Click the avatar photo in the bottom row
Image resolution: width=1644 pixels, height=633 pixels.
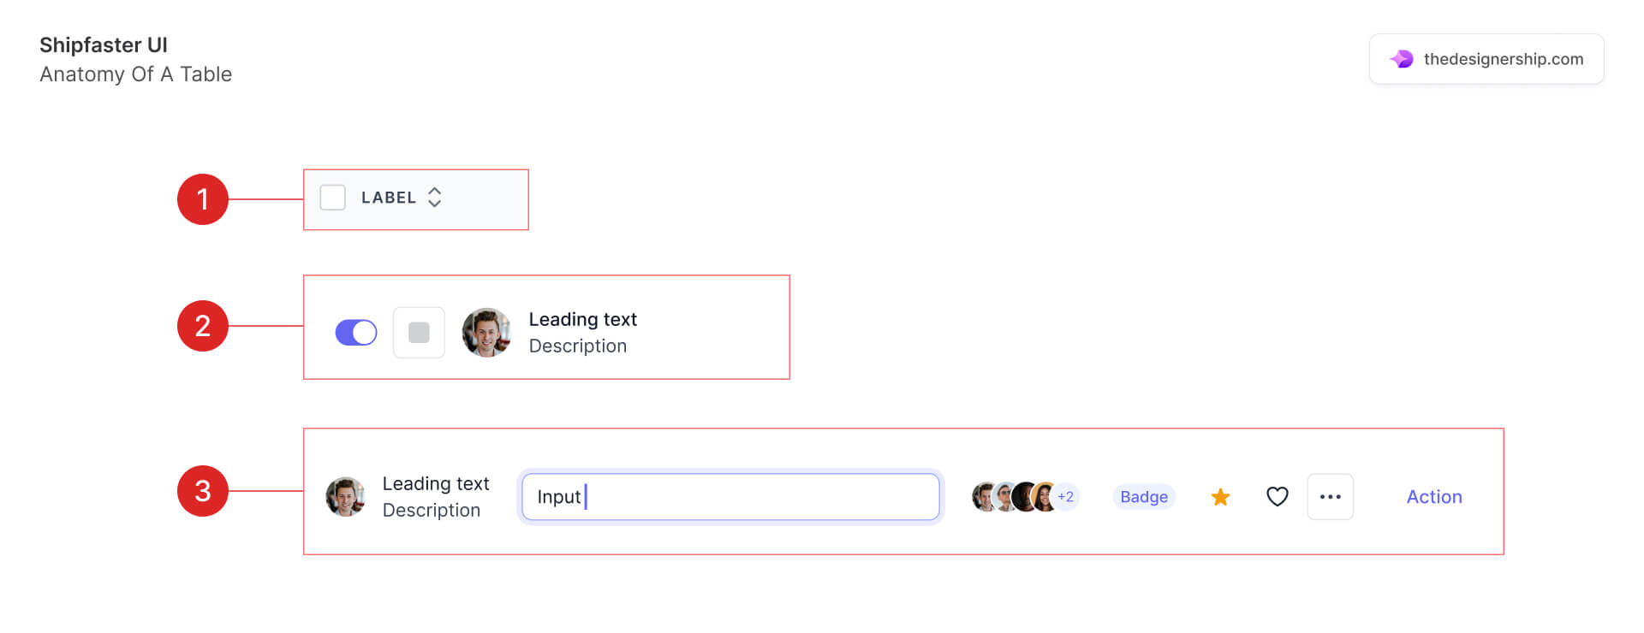pos(346,496)
